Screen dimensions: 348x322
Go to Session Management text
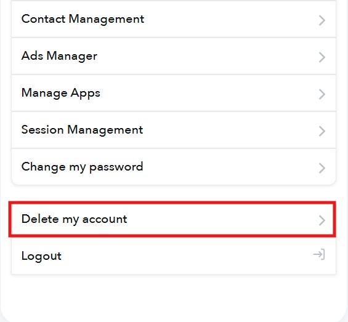tap(82, 130)
